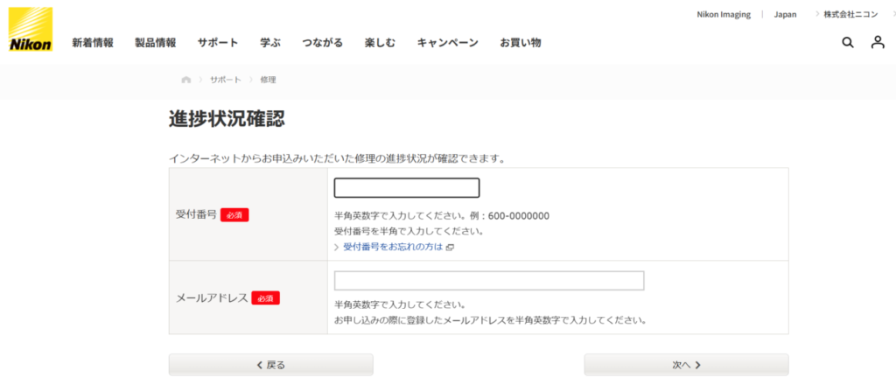The width and height of the screenshot is (896, 392).
Task: Open 楽しむ navigation item
Action: (x=380, y=42)
